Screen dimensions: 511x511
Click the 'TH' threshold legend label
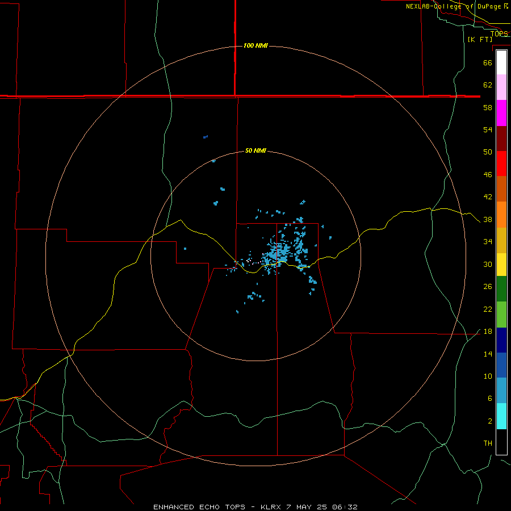(x=488, y=443)
